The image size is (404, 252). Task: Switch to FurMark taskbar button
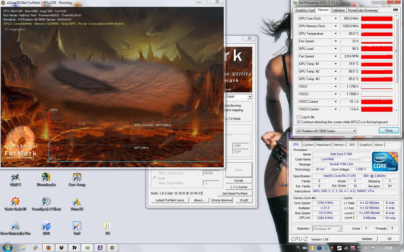pyautogui.click(x=112, y=248)
